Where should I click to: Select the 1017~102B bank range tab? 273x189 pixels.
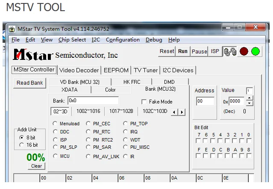pyautogui.click(x=121, y=111)
